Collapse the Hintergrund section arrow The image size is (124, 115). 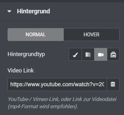pos(9,11)
